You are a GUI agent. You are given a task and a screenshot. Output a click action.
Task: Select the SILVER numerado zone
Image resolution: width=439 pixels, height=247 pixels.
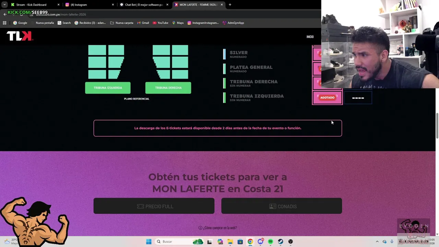tap(239, 54)
